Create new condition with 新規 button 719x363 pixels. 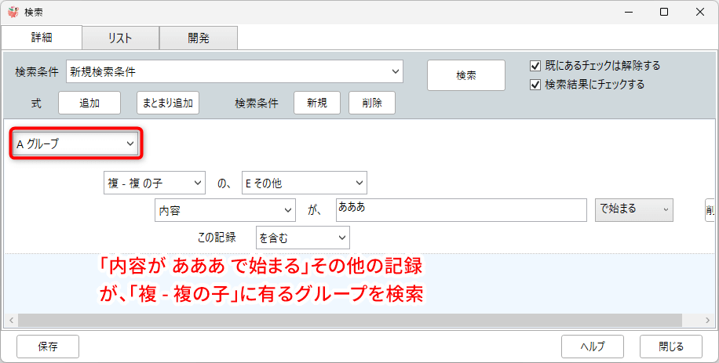click(316, 103)
